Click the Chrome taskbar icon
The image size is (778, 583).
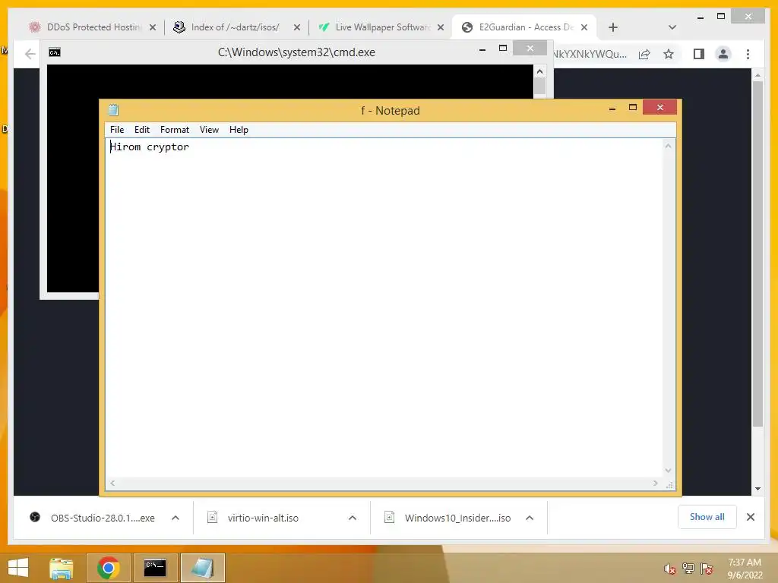coord(108,568)
